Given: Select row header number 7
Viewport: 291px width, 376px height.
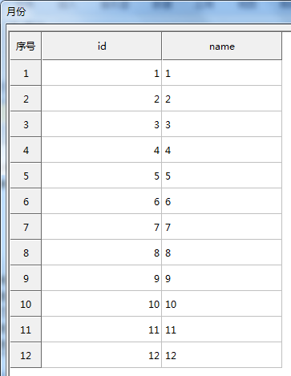Looking at the screenshot, I should (26, 227).
